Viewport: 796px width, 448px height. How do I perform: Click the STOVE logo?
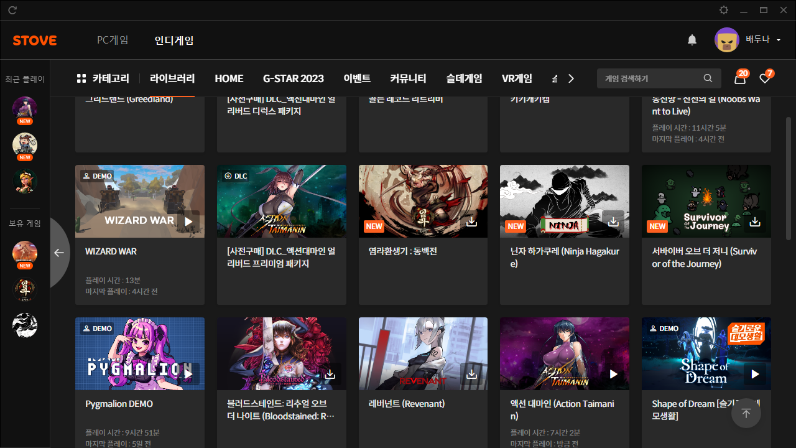[35, 40]
